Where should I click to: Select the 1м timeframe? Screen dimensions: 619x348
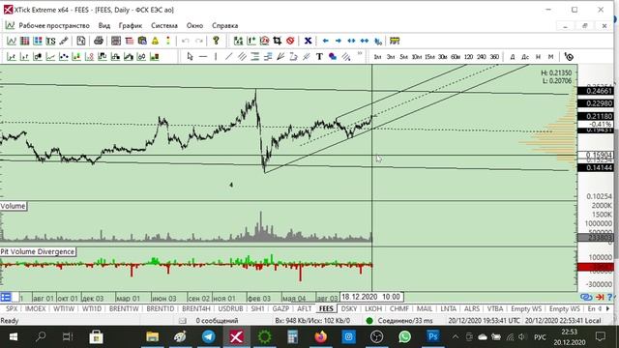point(377,57)
